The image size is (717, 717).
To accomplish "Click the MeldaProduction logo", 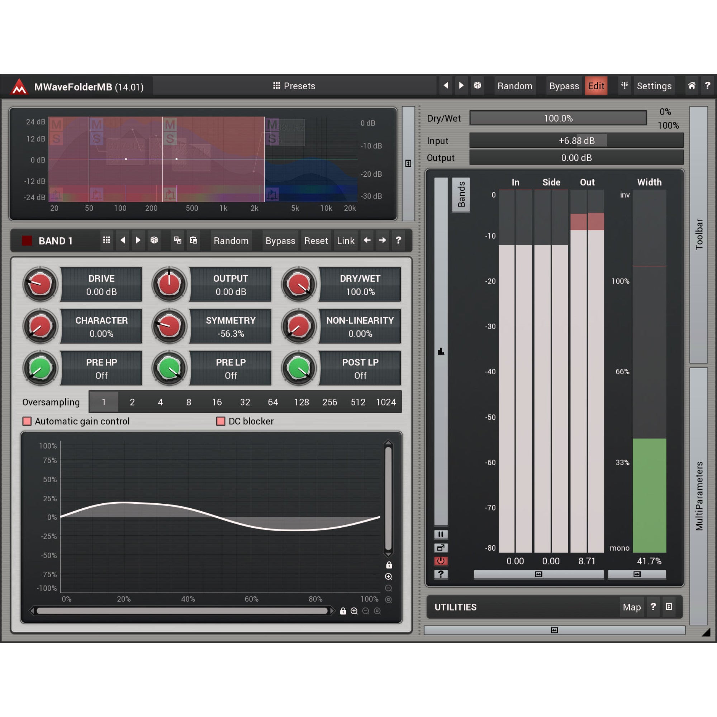I will [x=19, y=86].
